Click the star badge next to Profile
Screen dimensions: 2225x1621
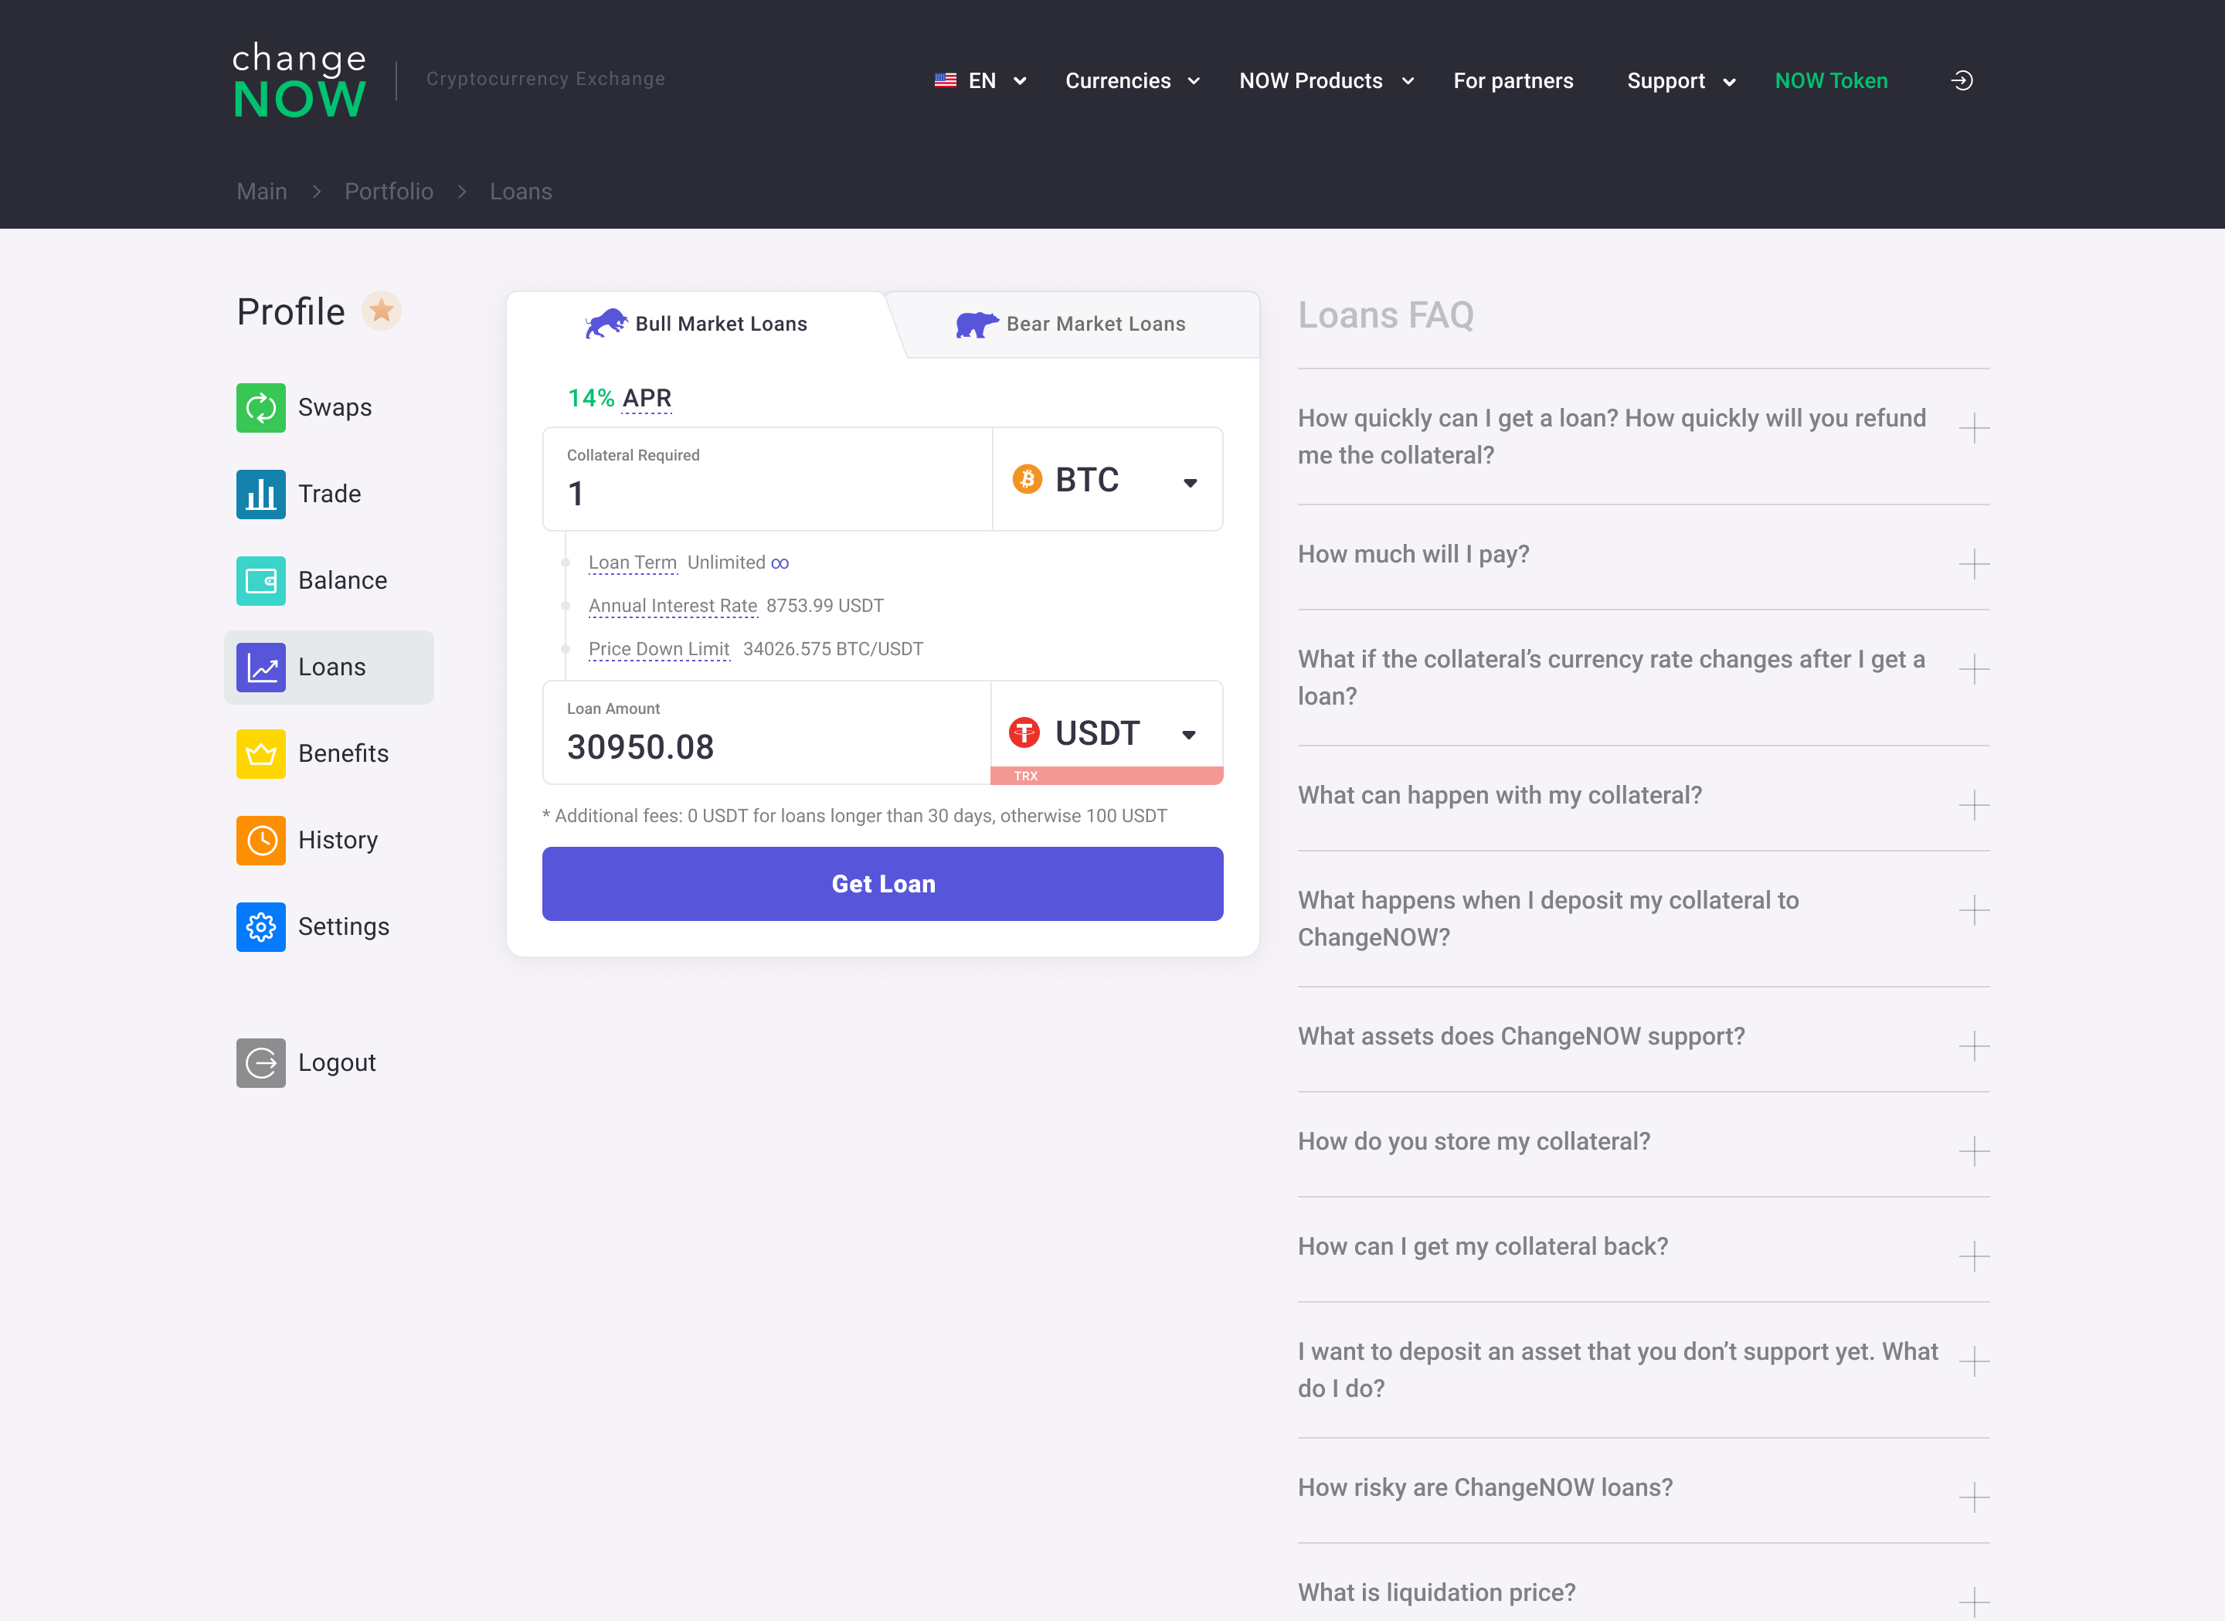click(x=382, y=311)
